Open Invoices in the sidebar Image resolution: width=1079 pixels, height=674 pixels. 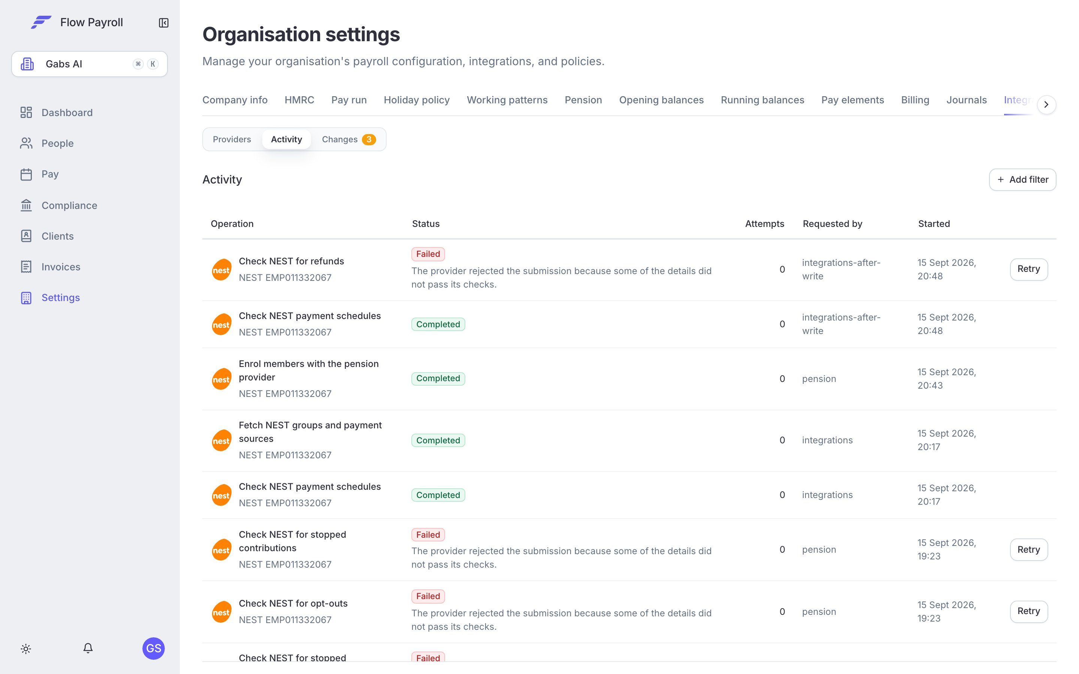61,267
